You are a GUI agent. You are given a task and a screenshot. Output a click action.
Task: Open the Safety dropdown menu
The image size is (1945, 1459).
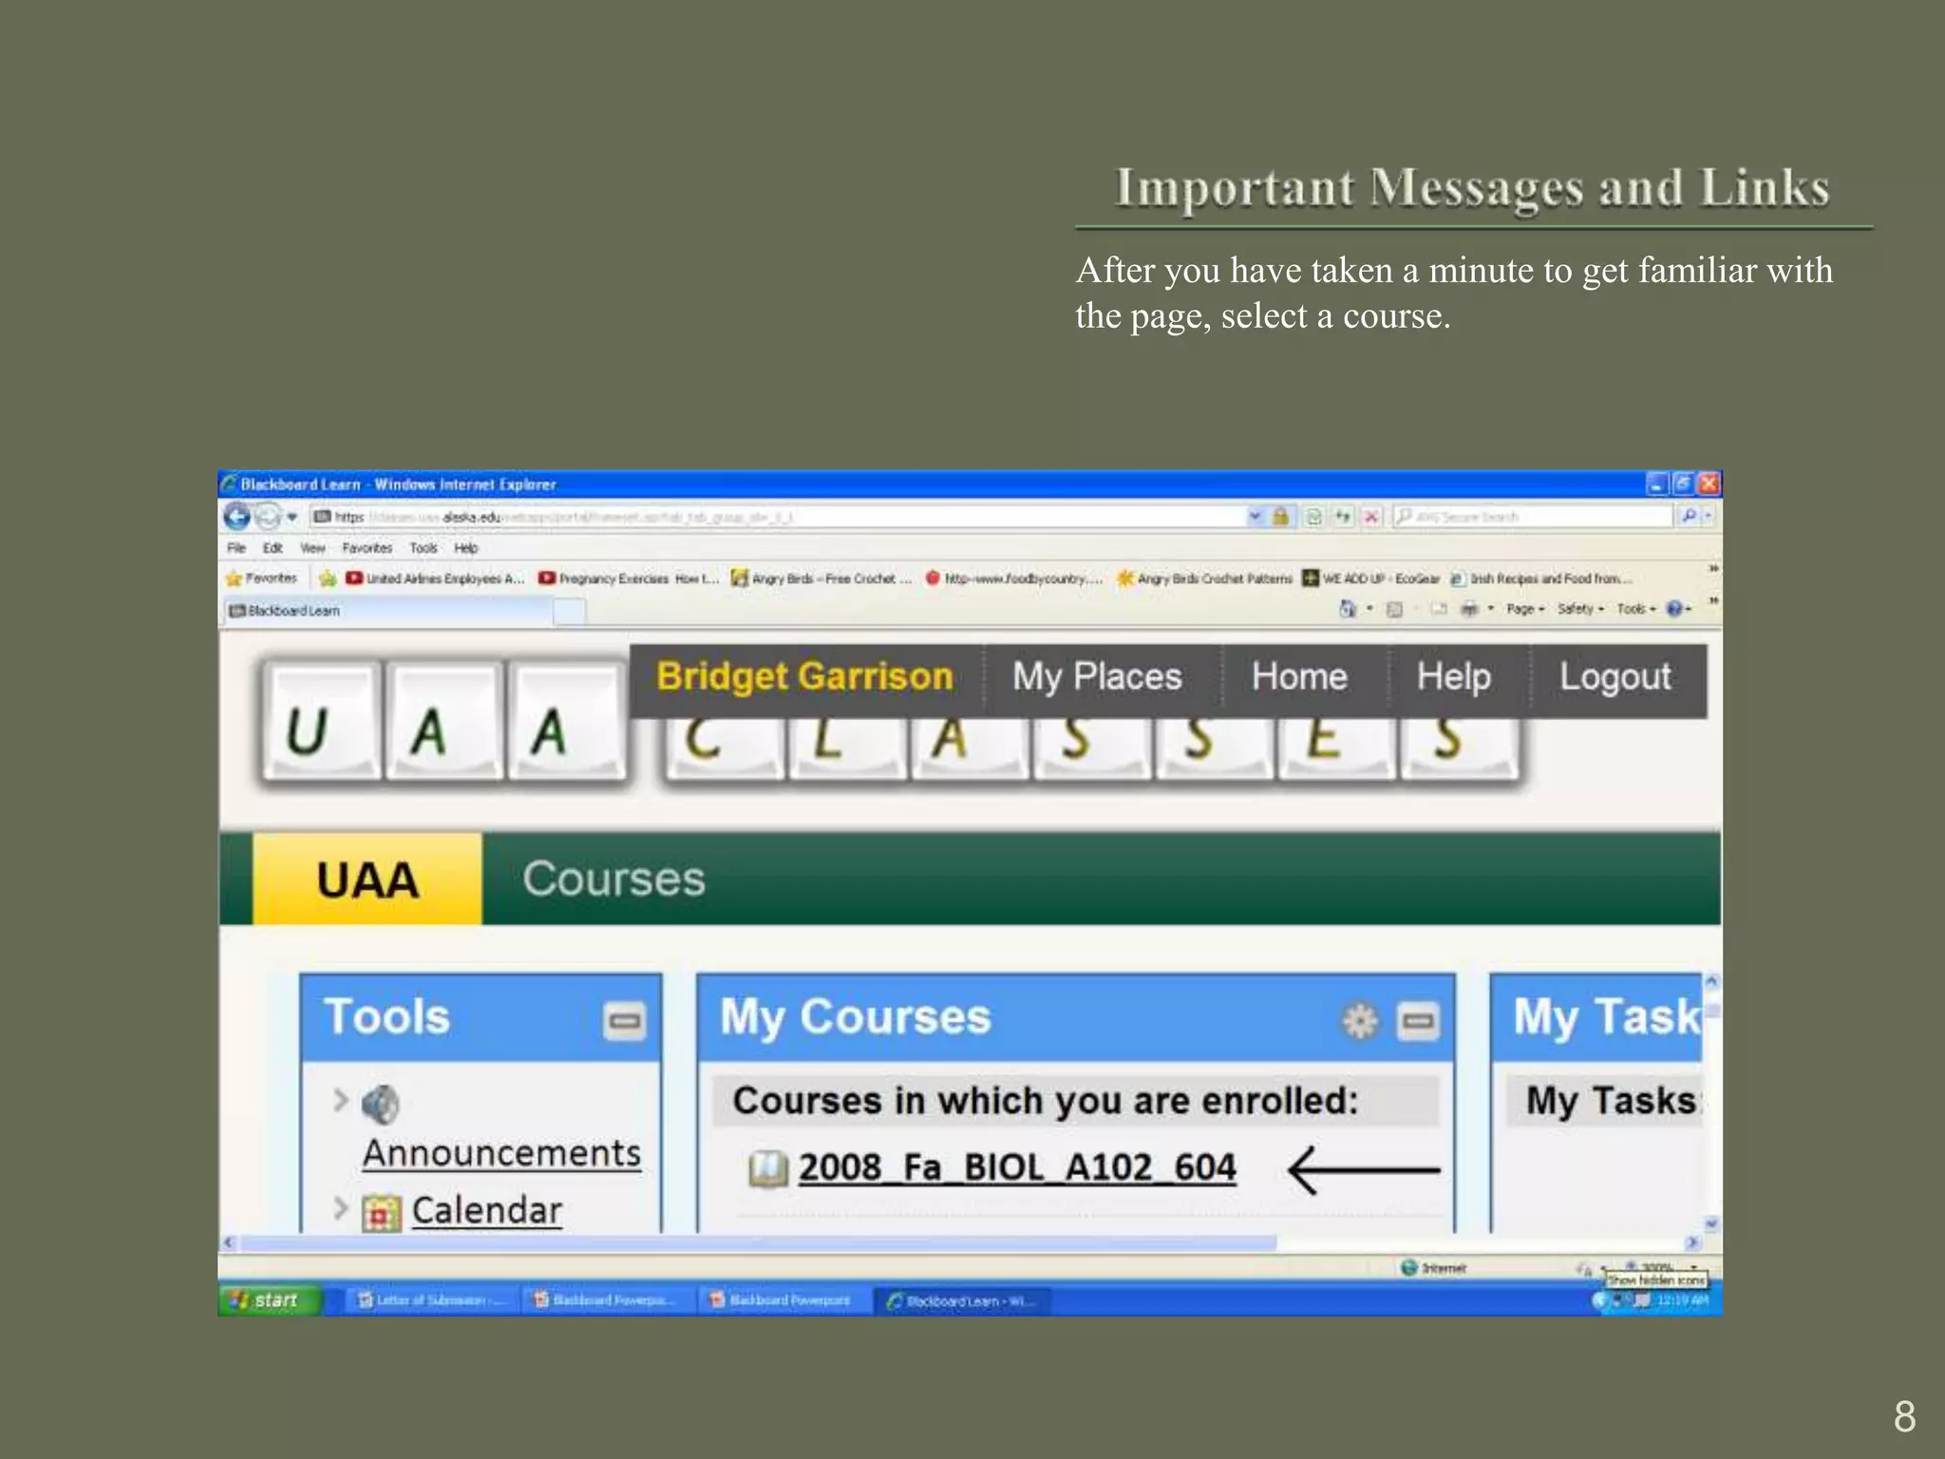point(1580,609)
